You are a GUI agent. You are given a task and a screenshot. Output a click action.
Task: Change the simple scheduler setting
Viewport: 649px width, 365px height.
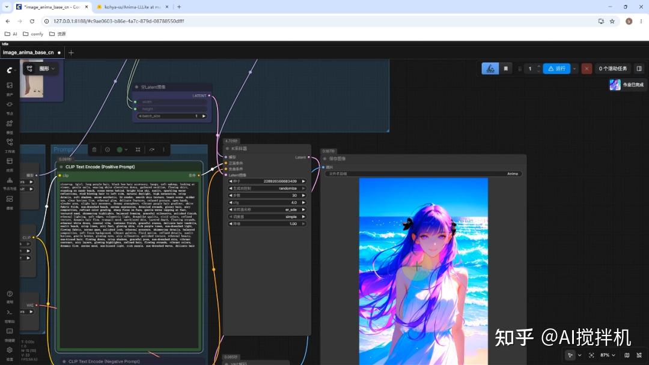pyautogui.click(x=267, y=217)
